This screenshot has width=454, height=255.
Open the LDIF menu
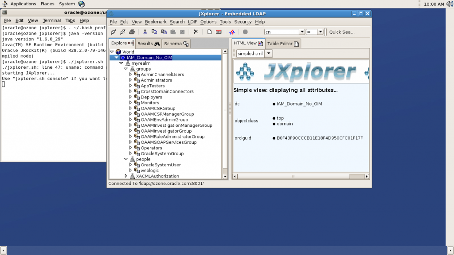pos(192,22)
